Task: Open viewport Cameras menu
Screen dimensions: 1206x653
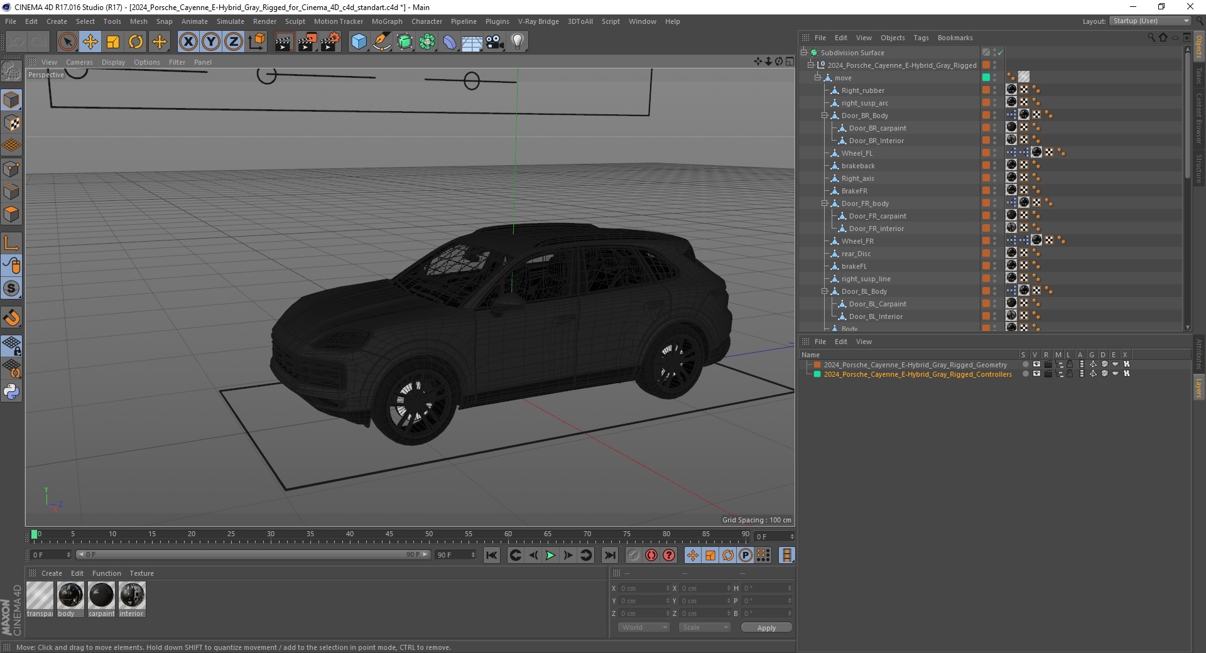Action: tap(79, 62)
